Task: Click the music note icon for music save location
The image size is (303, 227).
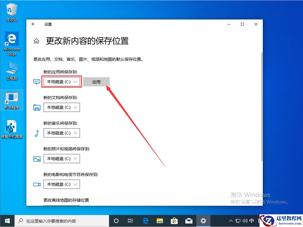Action: click(x=37, y=133)
